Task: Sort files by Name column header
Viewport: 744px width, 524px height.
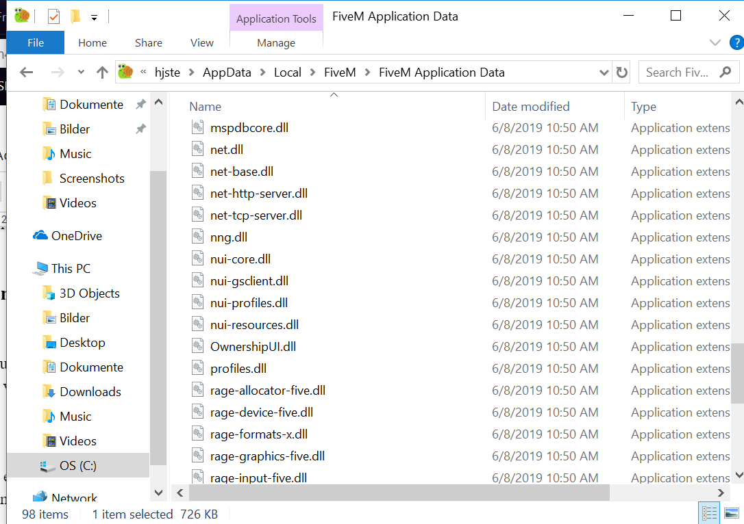Action: [205, 107]
